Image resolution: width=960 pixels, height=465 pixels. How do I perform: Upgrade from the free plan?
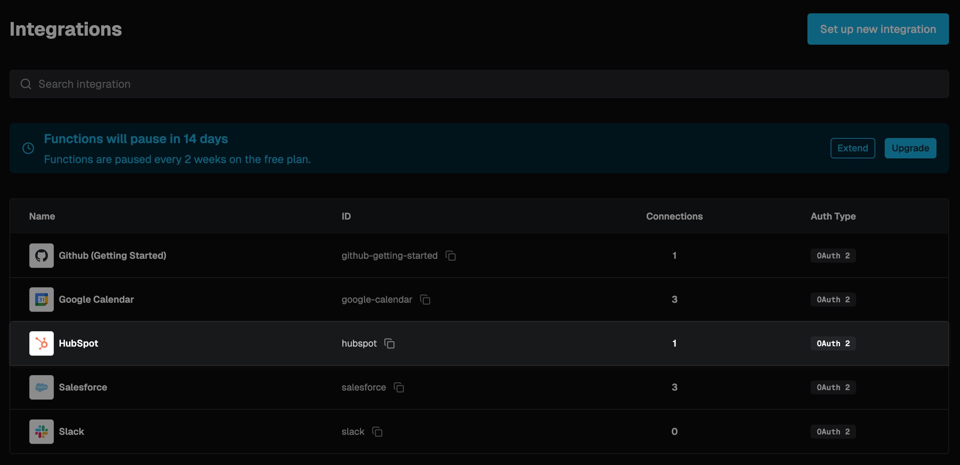[x=910, y=148]
